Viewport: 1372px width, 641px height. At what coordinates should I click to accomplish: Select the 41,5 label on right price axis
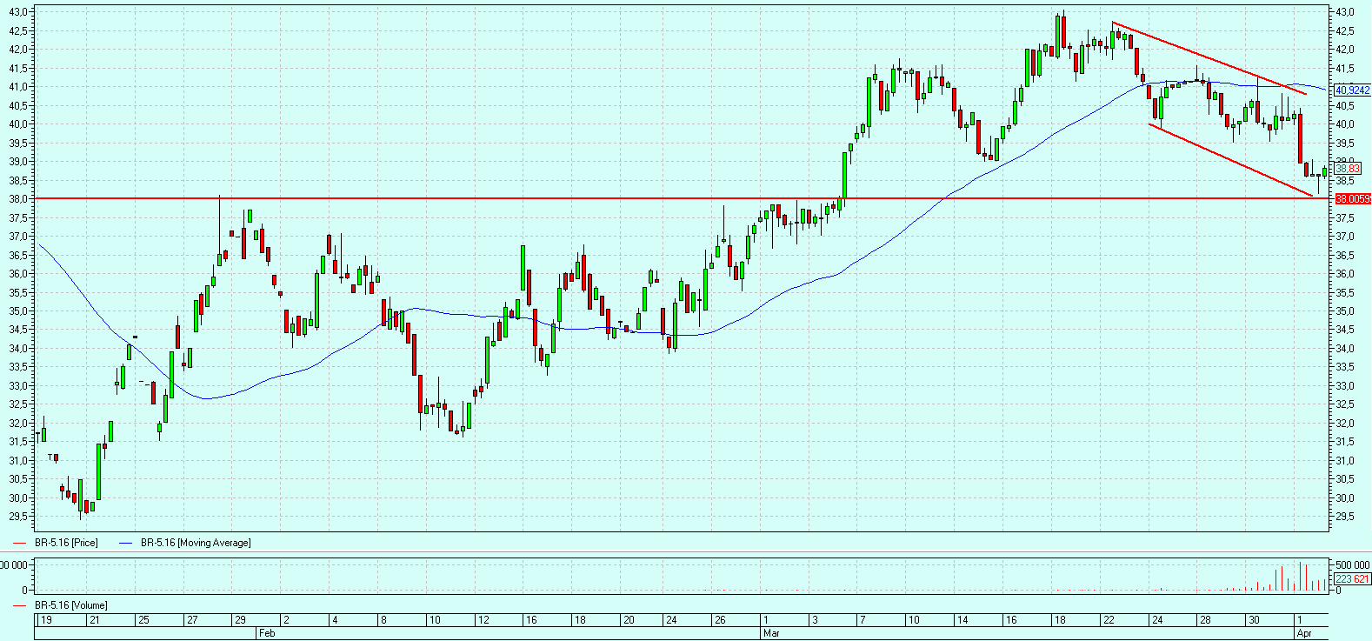point(1345,69)
